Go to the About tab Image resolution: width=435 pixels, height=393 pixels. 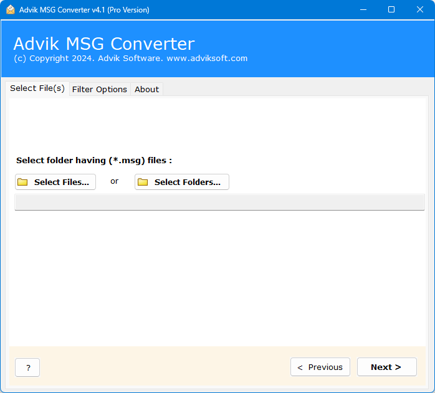(x=146, y=89)
